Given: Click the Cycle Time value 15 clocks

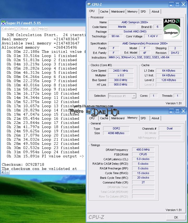Looking at the screenshot, I should (143, 173).
